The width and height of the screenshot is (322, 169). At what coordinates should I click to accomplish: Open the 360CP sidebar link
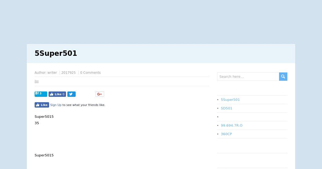[226, 134]
